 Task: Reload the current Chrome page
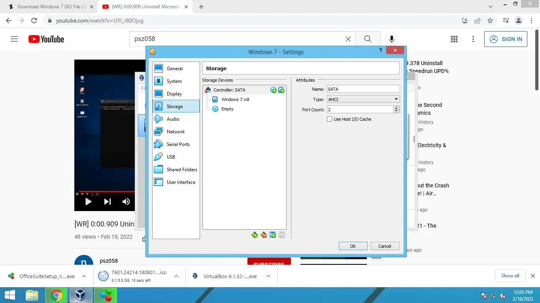[x=34, y=21]
